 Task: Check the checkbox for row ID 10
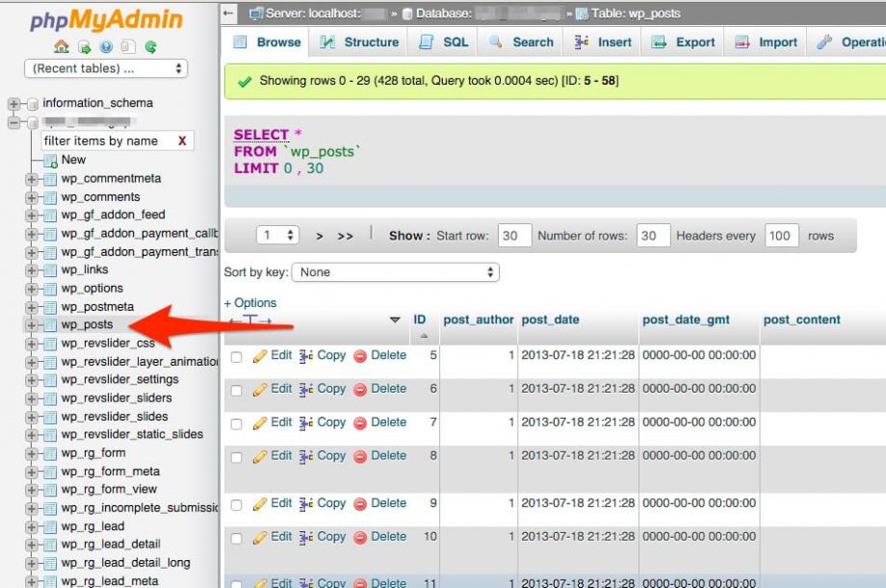237,538
